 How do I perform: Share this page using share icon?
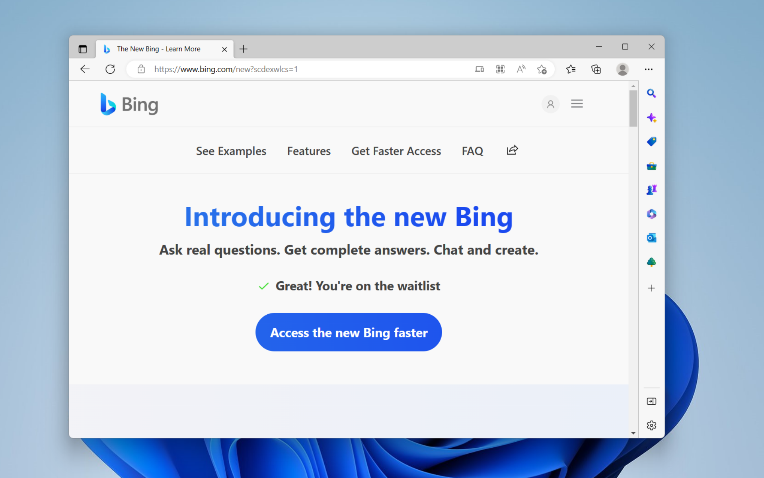coord(512,150)
